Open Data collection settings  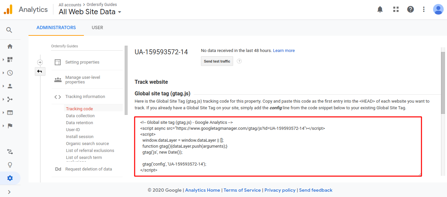point(80,116)
